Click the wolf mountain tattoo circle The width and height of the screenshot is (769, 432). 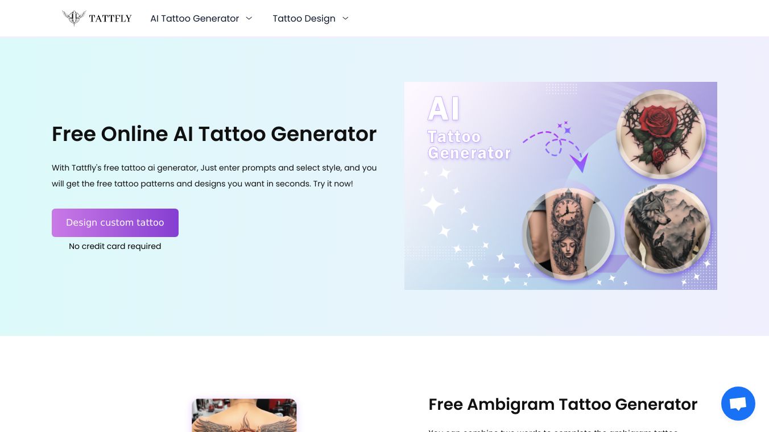(x=666, y=229)
